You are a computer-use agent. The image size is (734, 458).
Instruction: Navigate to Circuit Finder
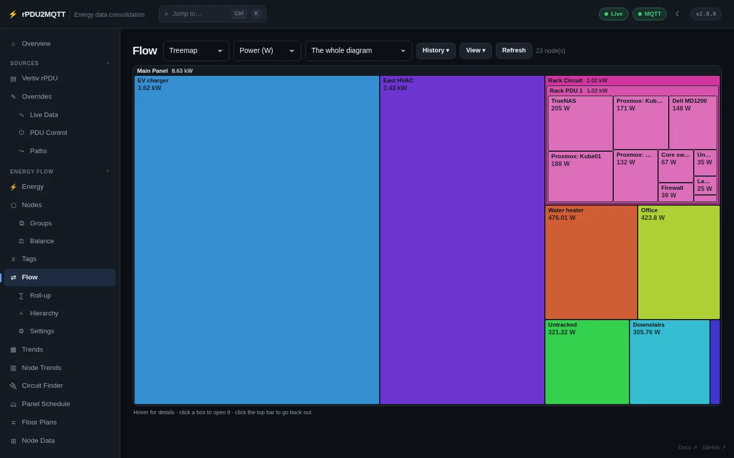coord(60,386)
